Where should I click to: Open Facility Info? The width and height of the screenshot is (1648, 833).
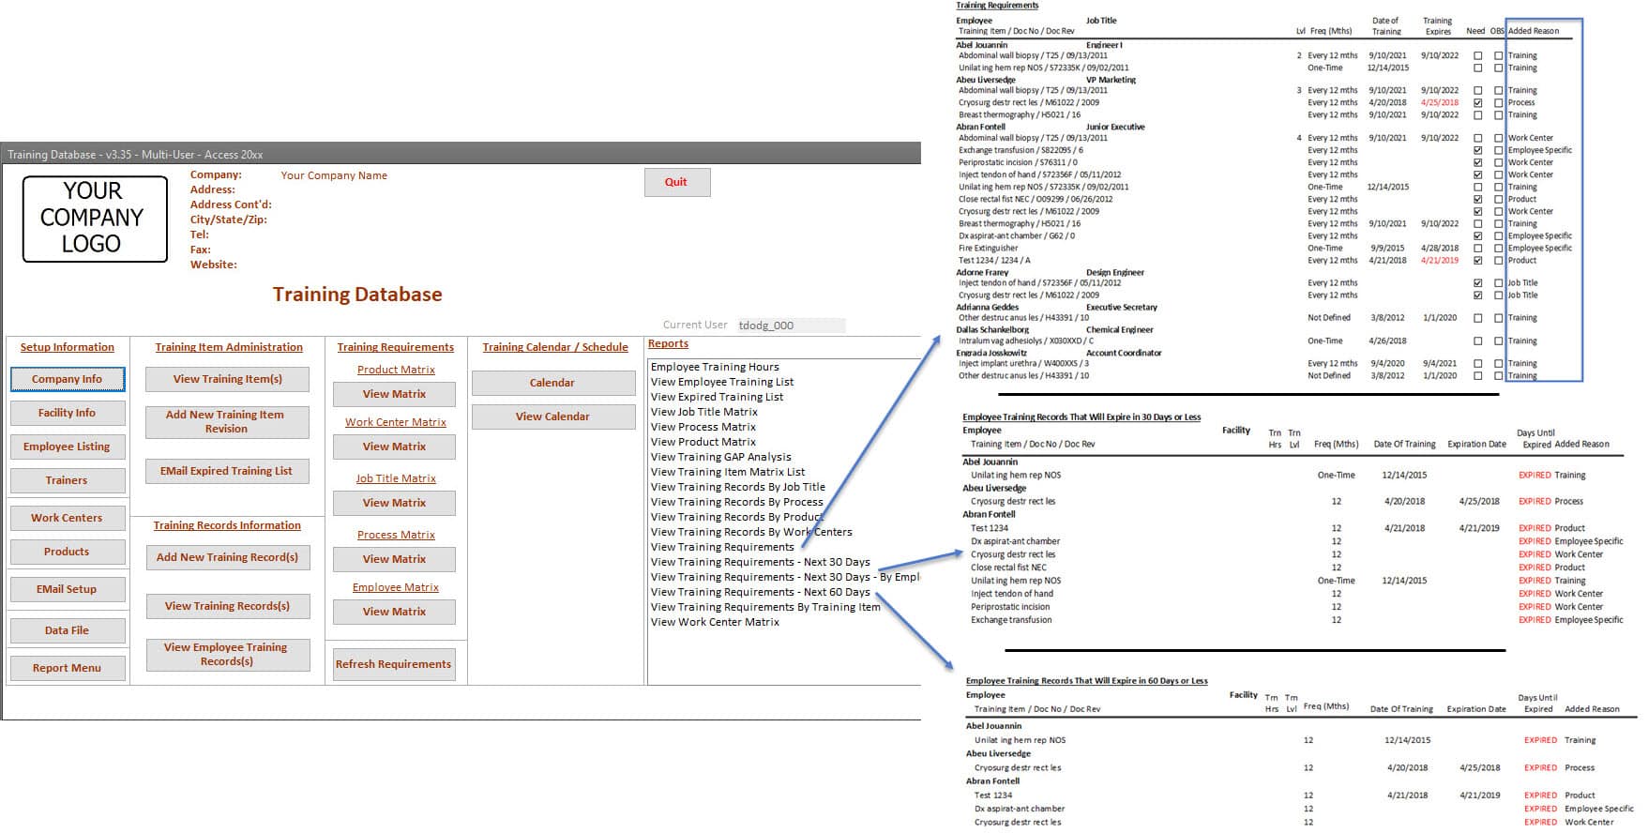(x=68, y=413)
